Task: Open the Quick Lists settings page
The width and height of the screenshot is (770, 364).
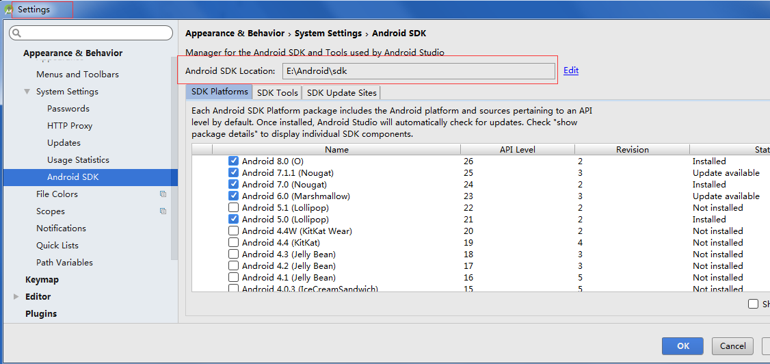Action: point(57,246)
